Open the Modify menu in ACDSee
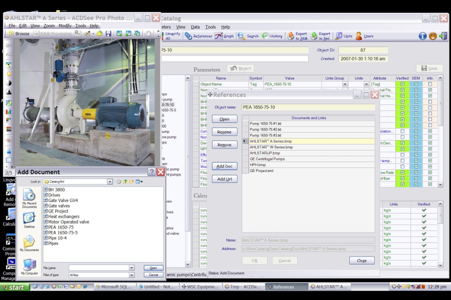This screenshot has width=451, height=300. pos(65,26)
